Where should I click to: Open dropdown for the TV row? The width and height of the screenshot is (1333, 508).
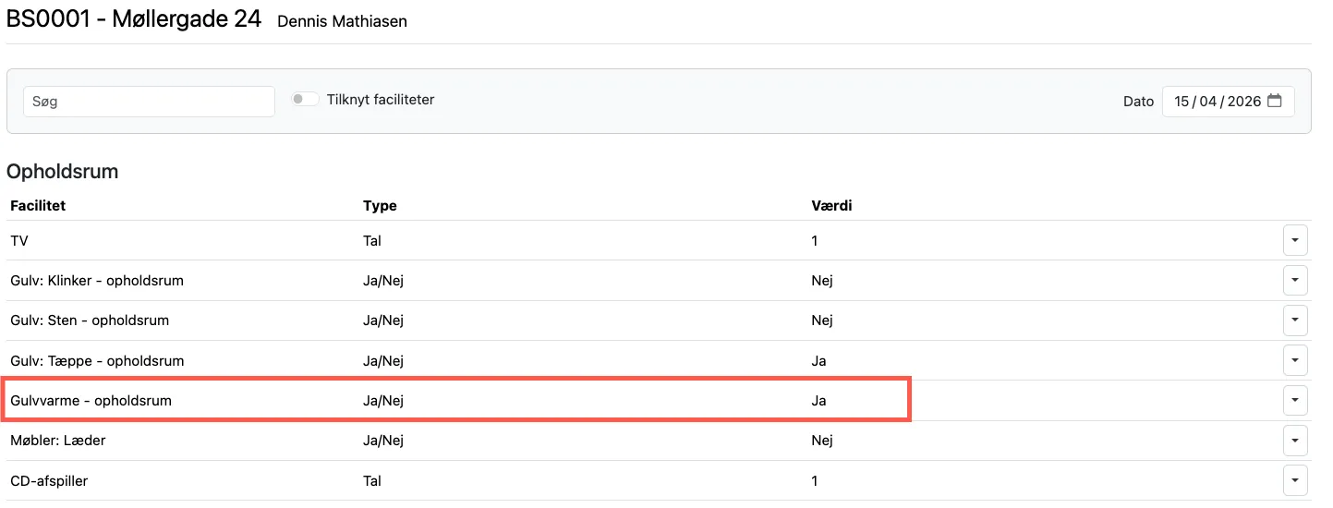(1295, 241)
